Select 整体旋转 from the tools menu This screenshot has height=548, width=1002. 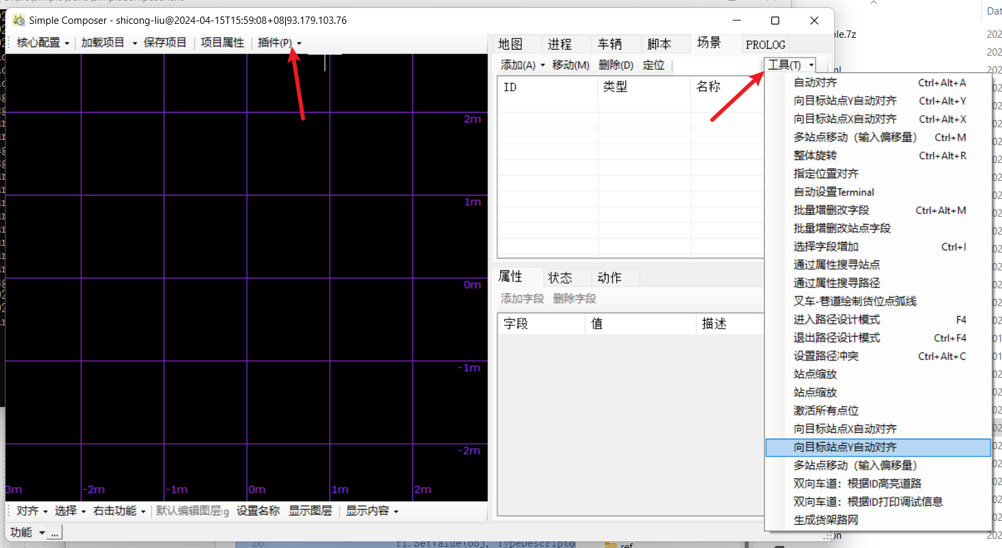pos(815,156)
